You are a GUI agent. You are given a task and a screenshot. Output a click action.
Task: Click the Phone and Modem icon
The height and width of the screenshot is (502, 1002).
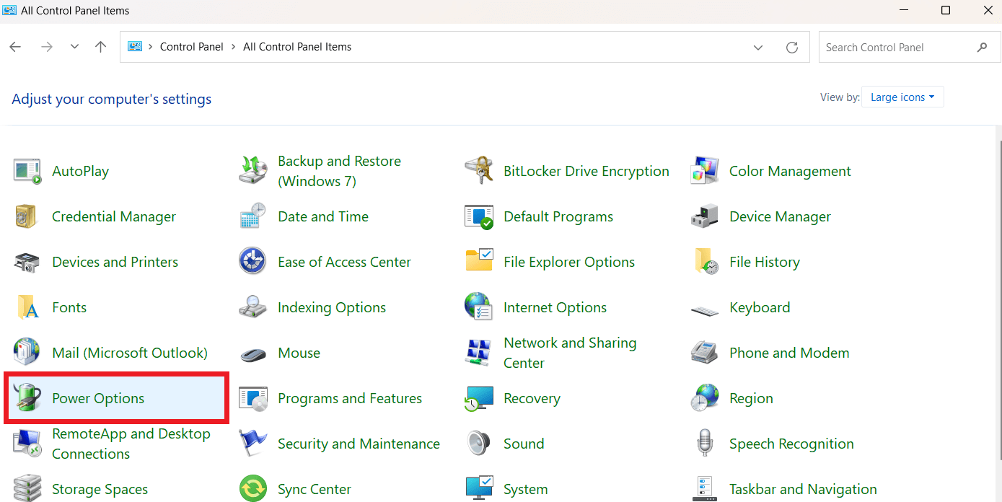click(705, 353)
